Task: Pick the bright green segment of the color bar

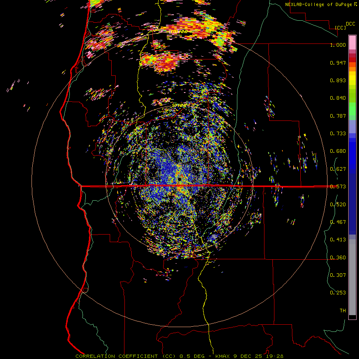Action: (x=352, y=109)
